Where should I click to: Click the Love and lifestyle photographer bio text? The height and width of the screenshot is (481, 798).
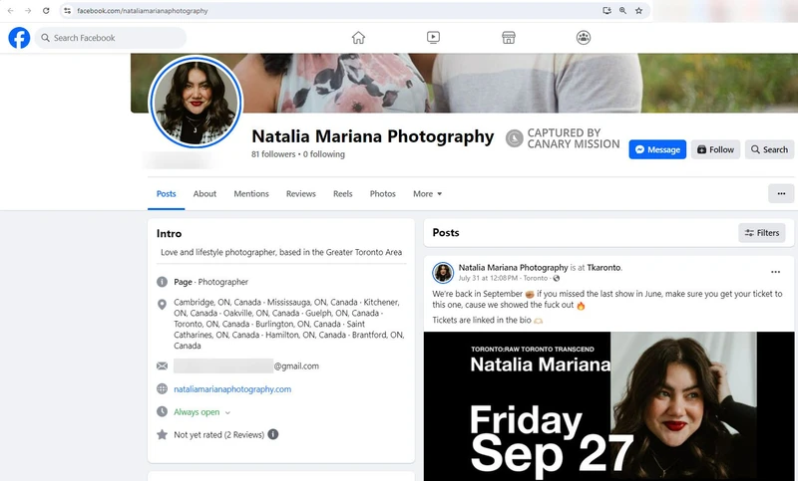coord(281,252)
